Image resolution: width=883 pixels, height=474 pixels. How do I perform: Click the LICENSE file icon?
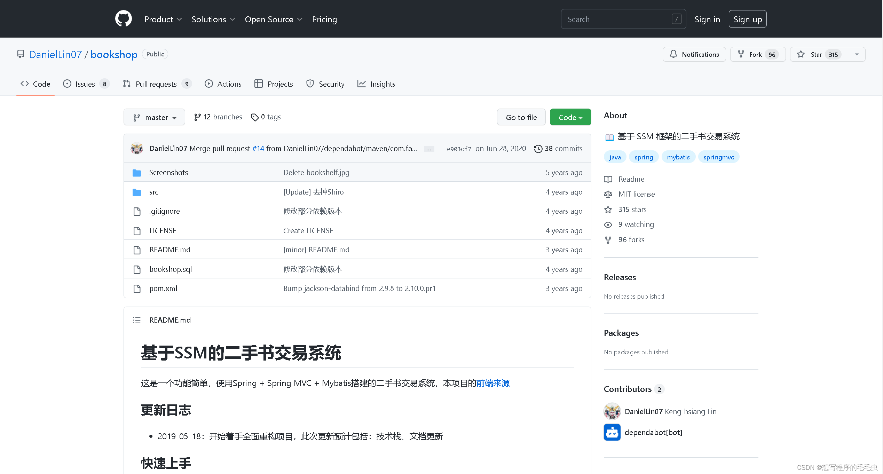coord(137,231)
